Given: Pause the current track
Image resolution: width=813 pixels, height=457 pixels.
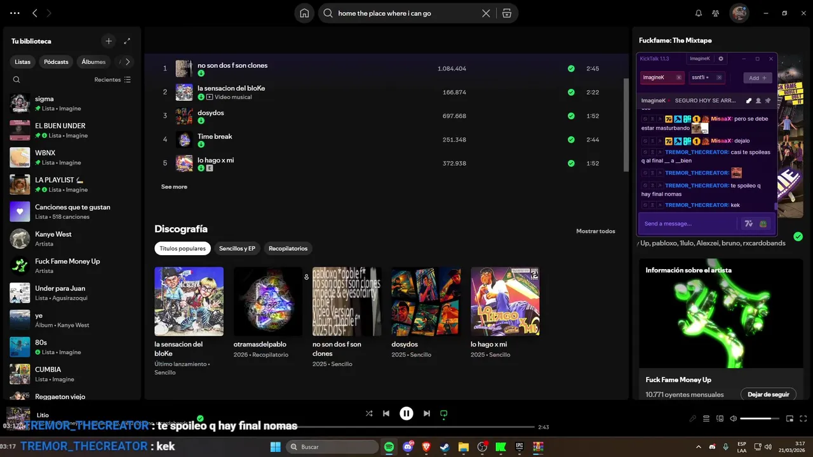Looking at the screenshot, I should pyautogui.click(x=406, y=413).
